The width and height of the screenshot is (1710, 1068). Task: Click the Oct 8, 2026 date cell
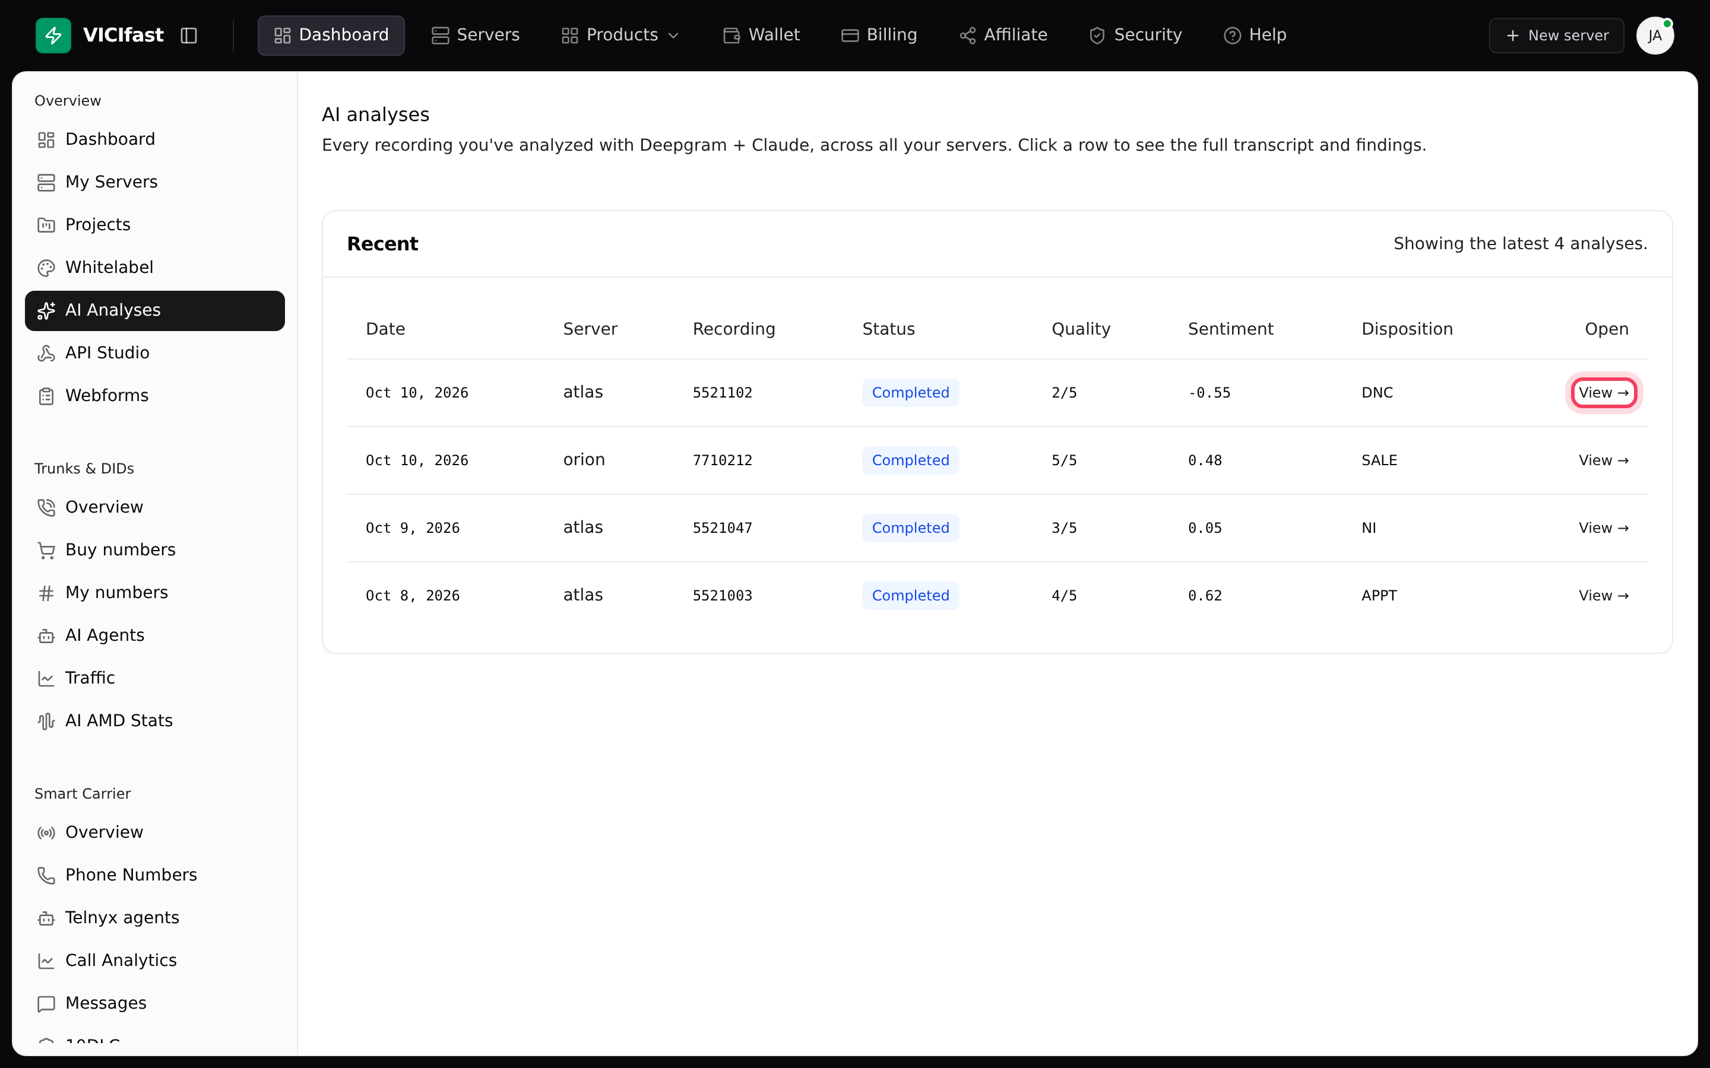click(x=413, y=596)
